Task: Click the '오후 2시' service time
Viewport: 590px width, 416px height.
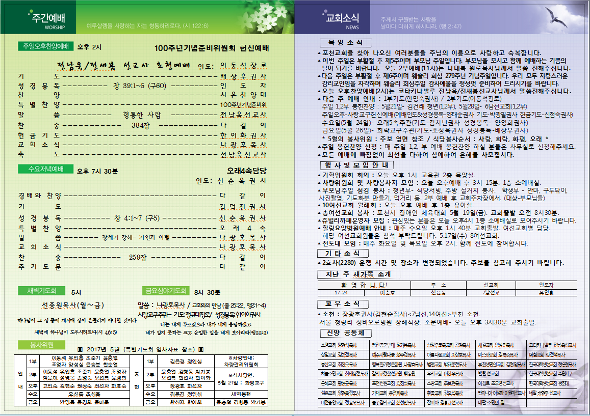Action: click(x=89, y=47)
